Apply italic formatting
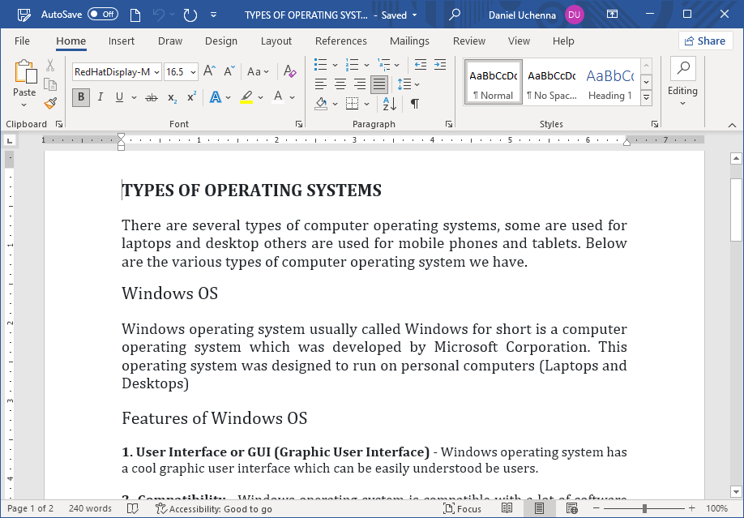The image size is (744, 518). (x=99, y=97)
